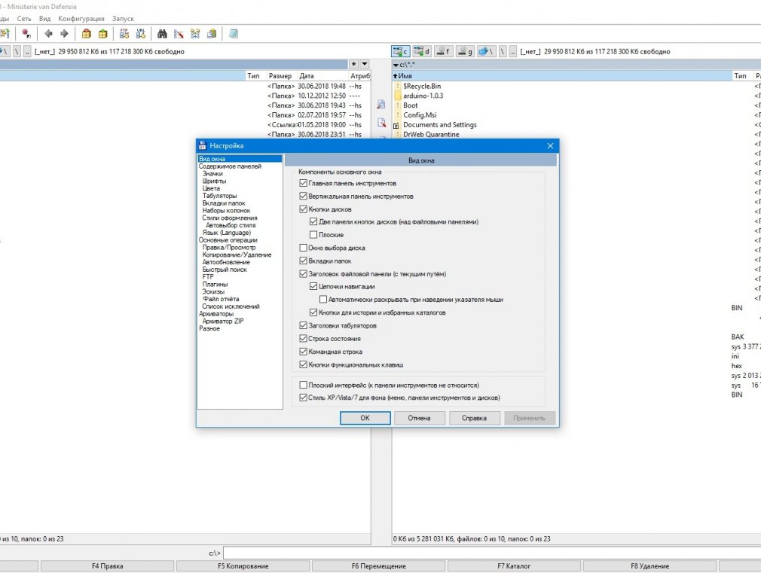Uncheck 'Главная панель инструментов' checkbox

coord(304,183)
